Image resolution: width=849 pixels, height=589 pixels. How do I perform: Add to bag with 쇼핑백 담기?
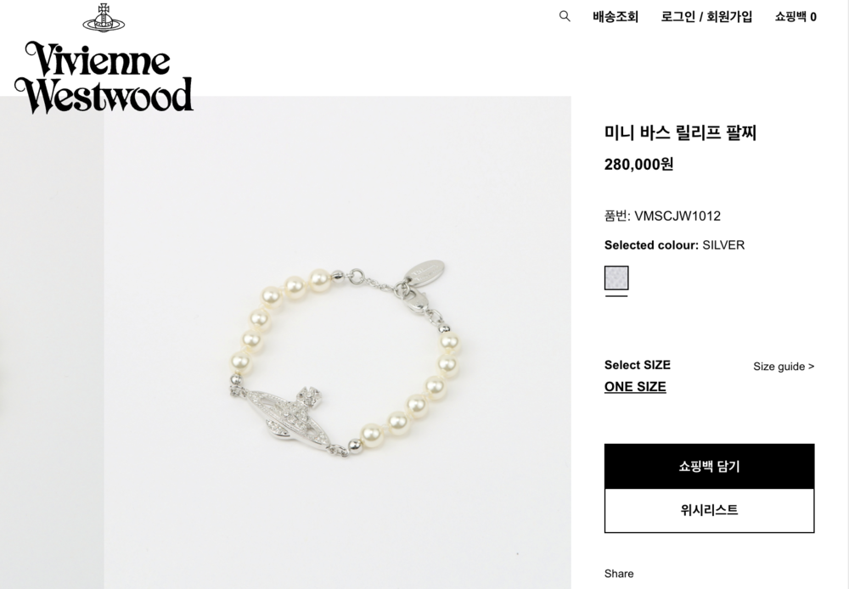pos(709,466)
